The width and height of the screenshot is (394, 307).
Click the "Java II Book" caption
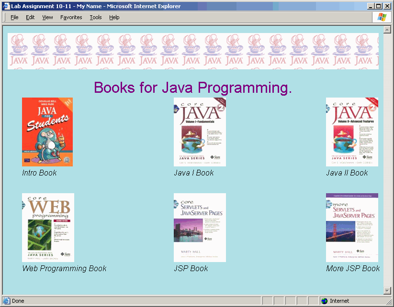click(347, 173)
